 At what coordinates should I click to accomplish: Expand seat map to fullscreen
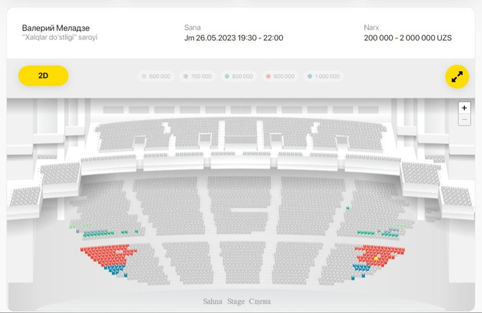(x=456, y=76)
